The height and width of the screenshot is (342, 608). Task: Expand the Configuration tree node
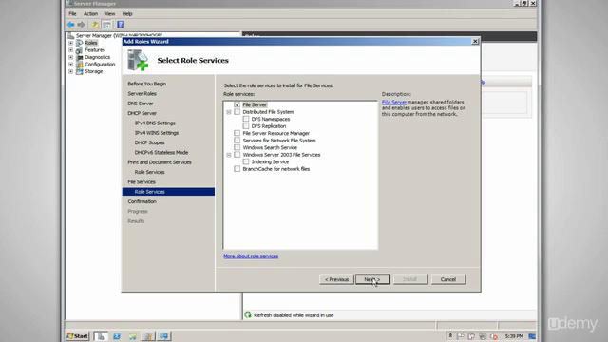70,65
